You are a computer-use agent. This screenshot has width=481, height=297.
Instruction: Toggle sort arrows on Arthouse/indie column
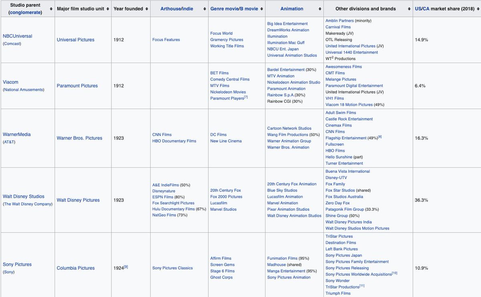coord(204,9)
